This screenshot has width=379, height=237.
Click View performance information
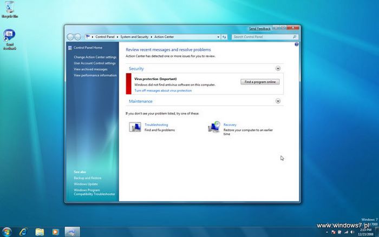point(95,75)
